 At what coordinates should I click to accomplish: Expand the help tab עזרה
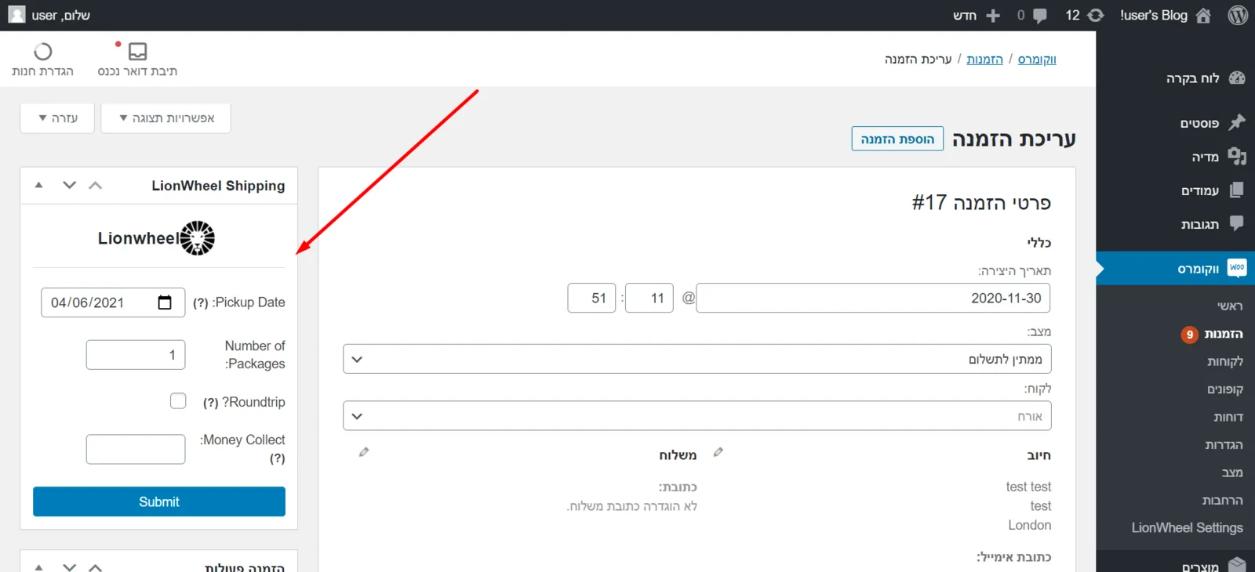pos(58,118)
